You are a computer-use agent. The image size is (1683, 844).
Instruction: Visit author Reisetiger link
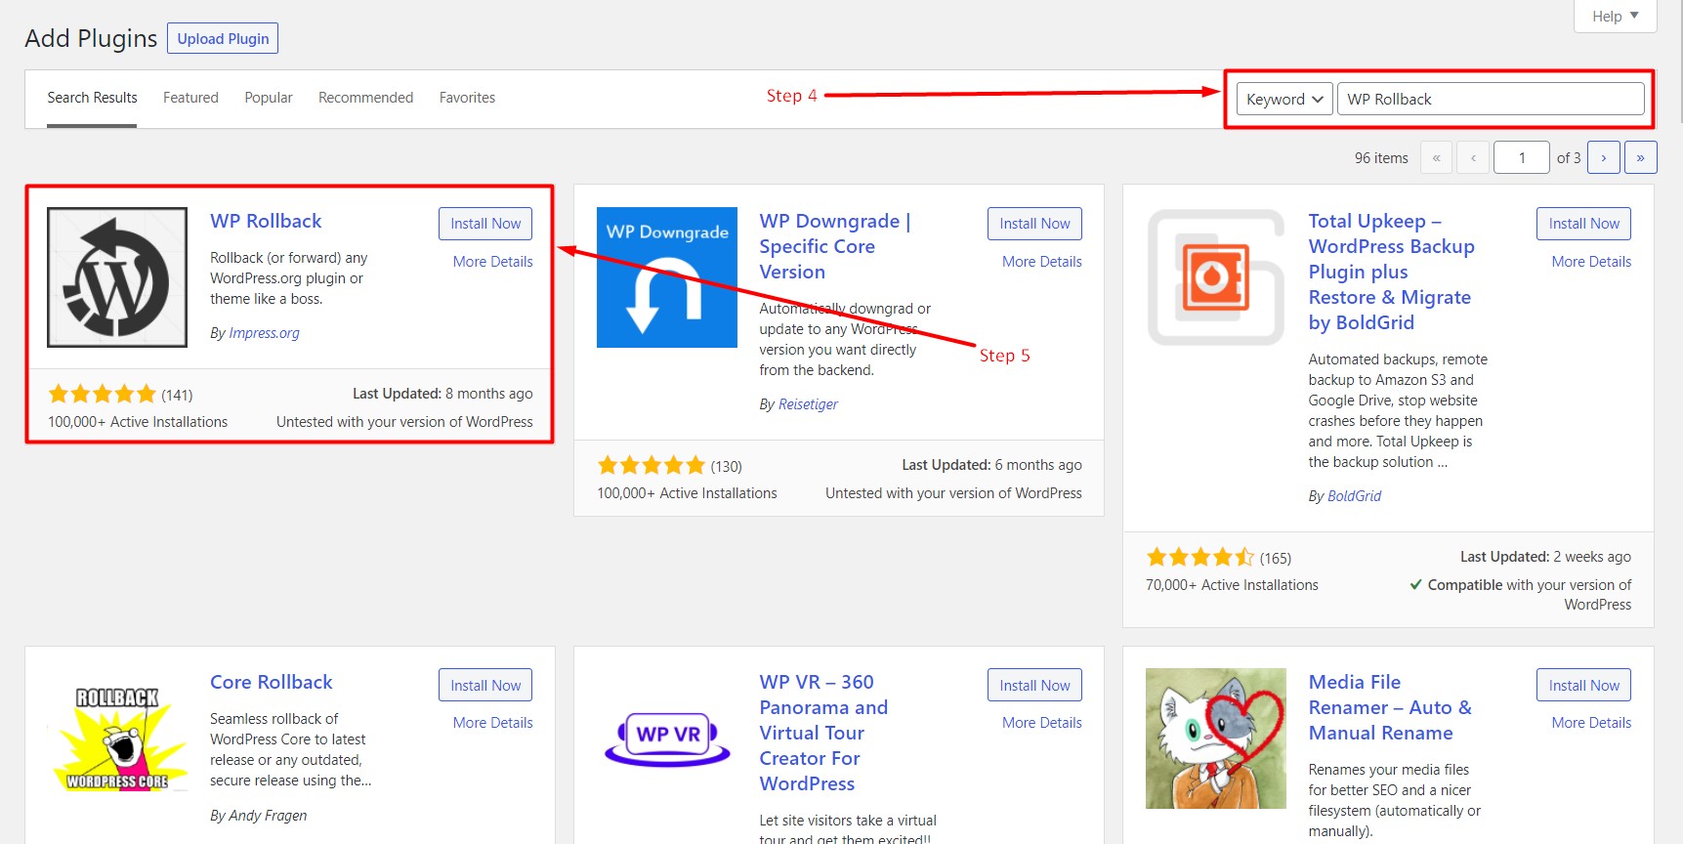pyautogui.click(x=808, y=404)
